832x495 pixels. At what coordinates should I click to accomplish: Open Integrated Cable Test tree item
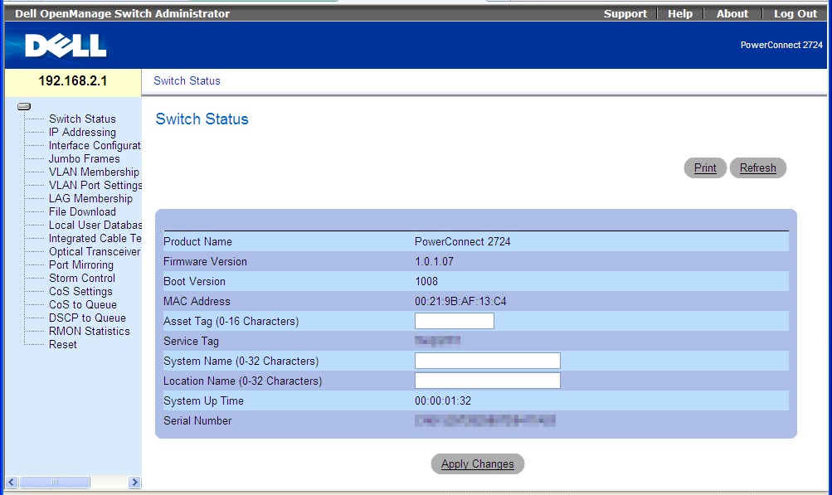pos(95,238)
